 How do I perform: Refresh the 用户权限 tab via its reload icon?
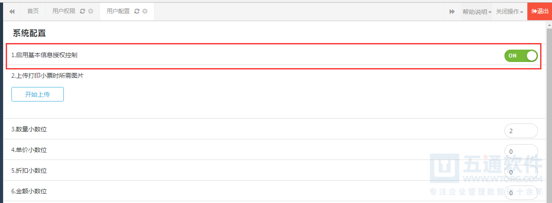point(83,11)
